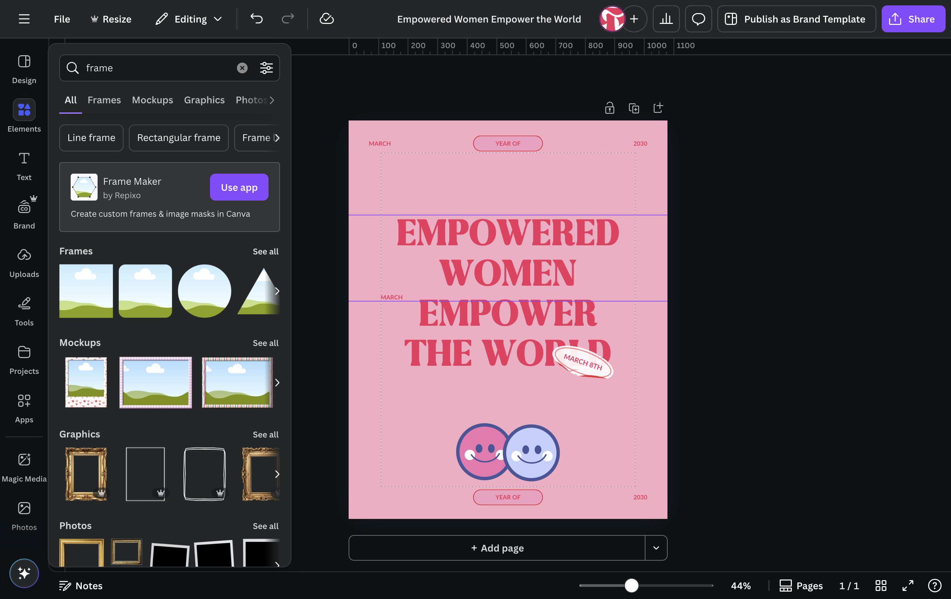Viewport: 951px width, 599px height.
Task: Open search filter options
Action: point(266,68)
